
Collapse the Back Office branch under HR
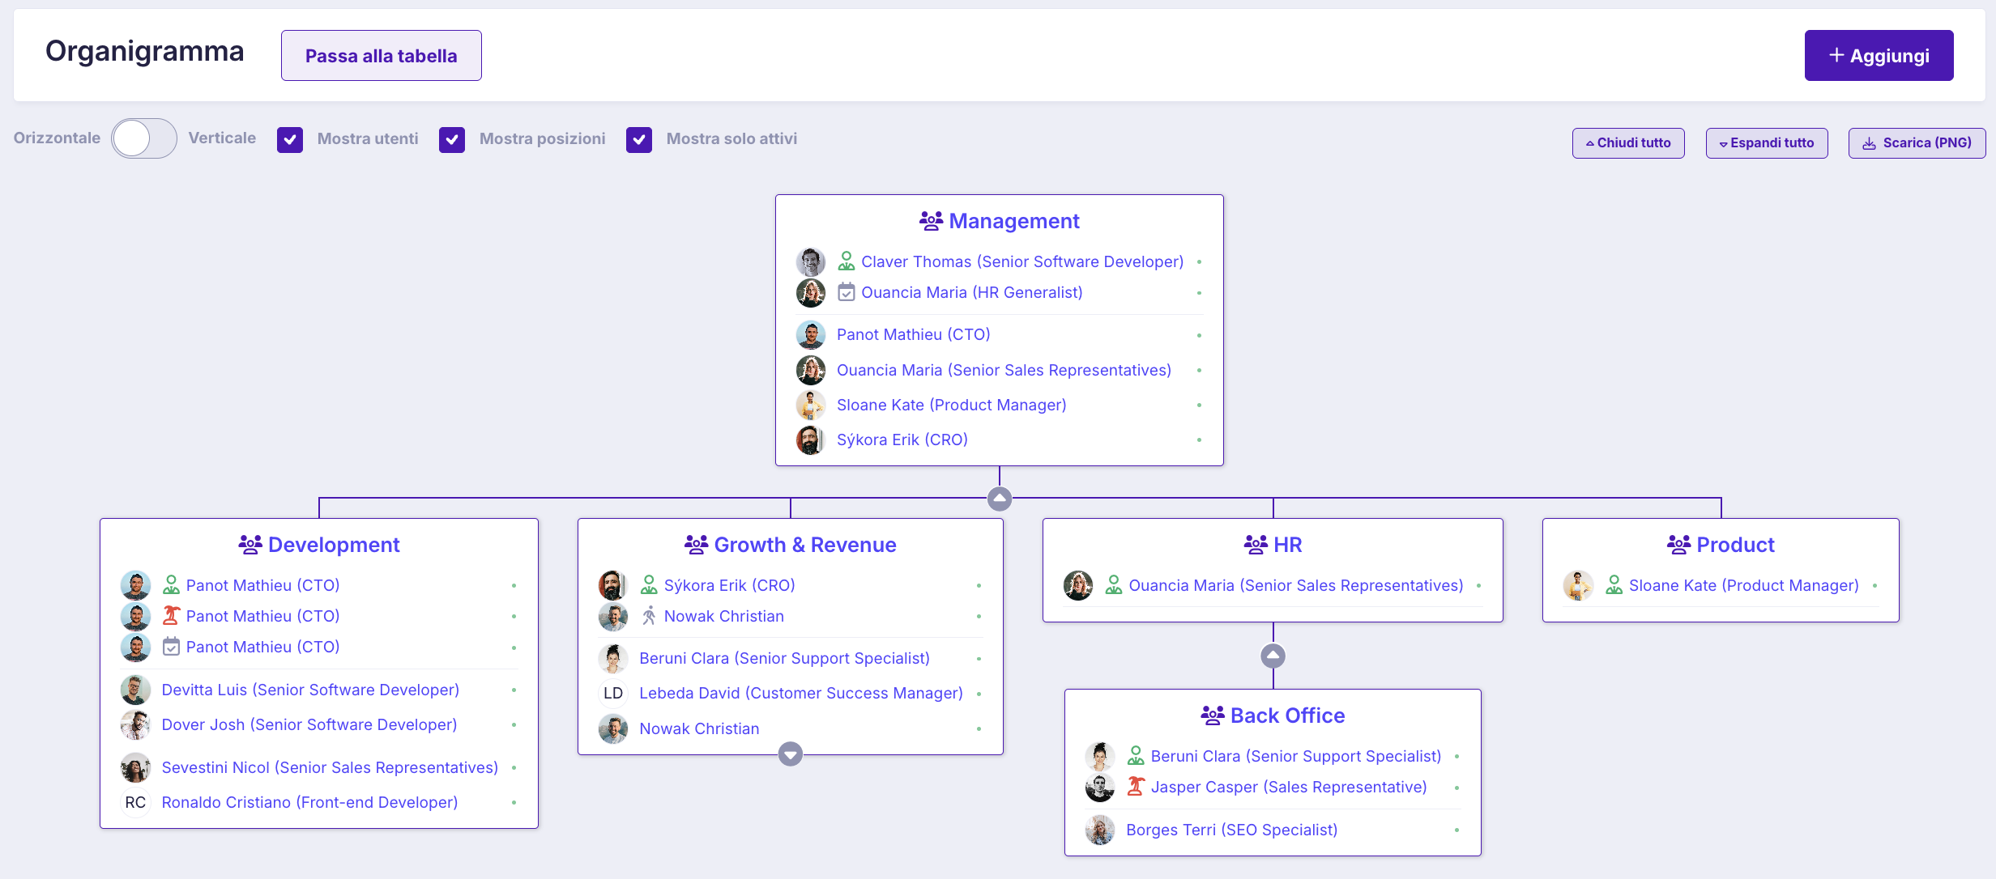pyautogui.click(x=1273, y=656)
